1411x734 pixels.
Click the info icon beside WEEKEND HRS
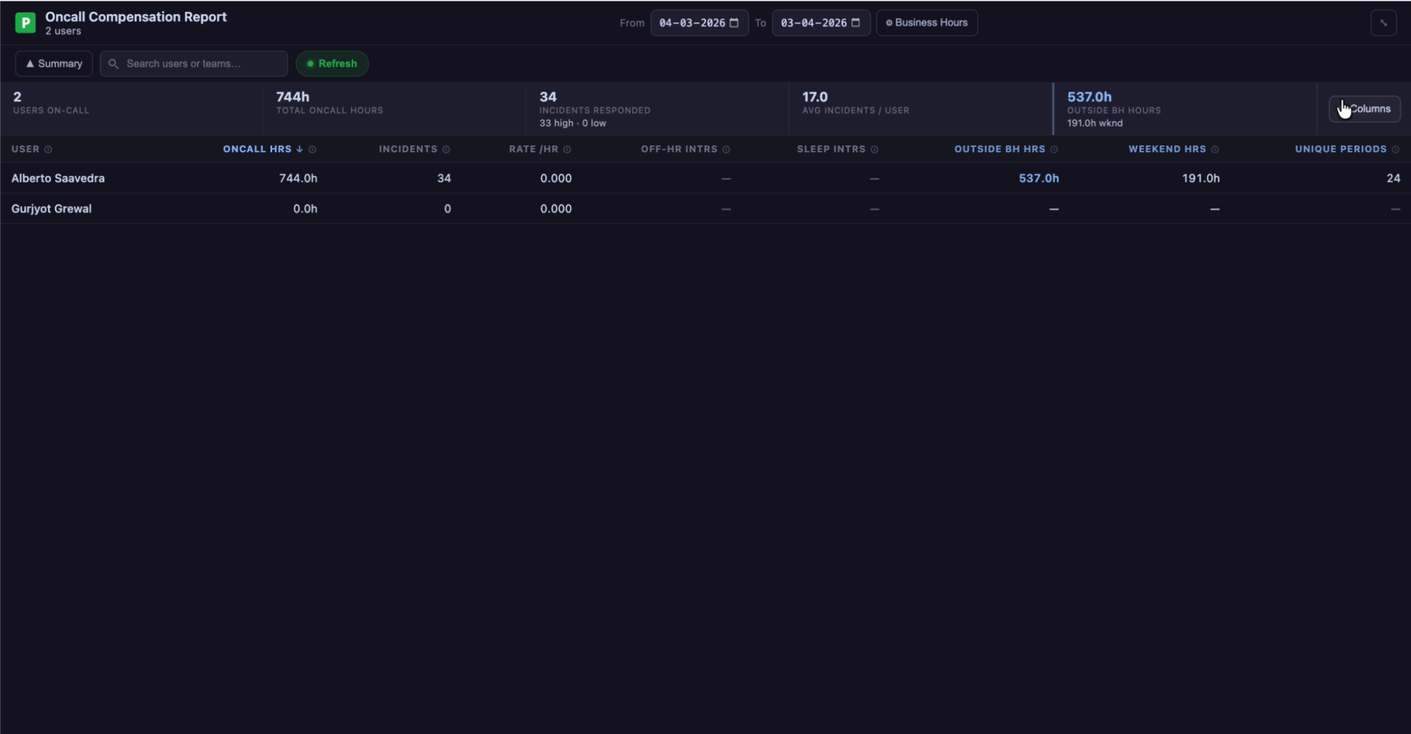tap(1215, 149)
